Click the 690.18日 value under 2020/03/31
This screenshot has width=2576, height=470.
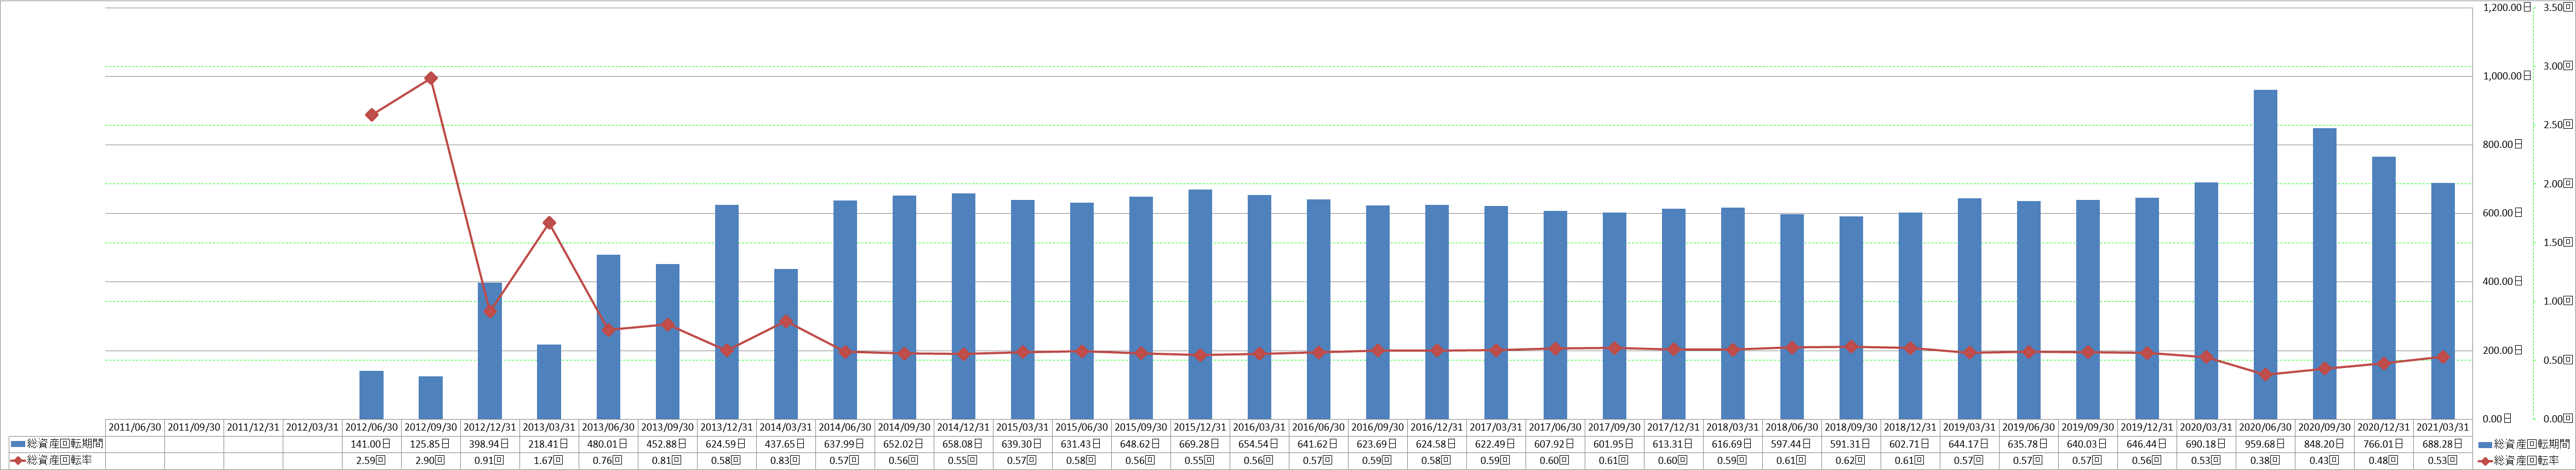click(x=2206, y=443)
